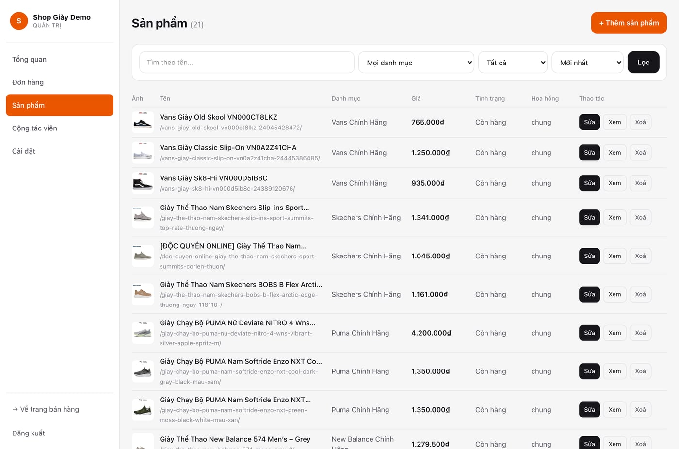The width and height of the screenshot is (679, 449).
Task: Click Sửa for Vans Sk8-Hi
Action: tap(589, 183)
